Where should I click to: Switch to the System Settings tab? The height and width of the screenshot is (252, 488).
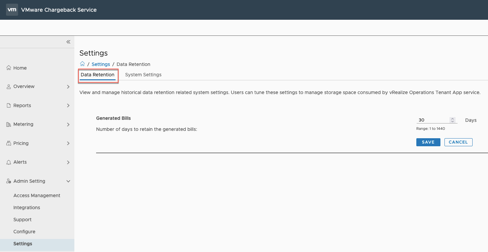tap(143, 75)
